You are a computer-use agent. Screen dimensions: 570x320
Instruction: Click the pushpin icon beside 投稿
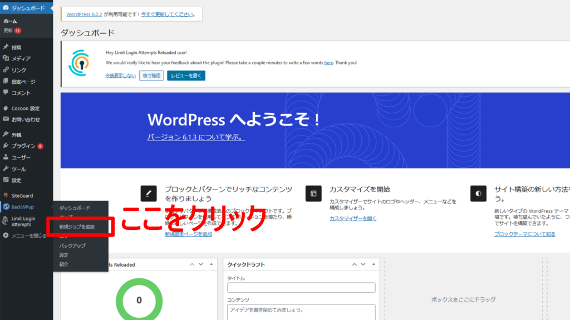pos(6,47)
